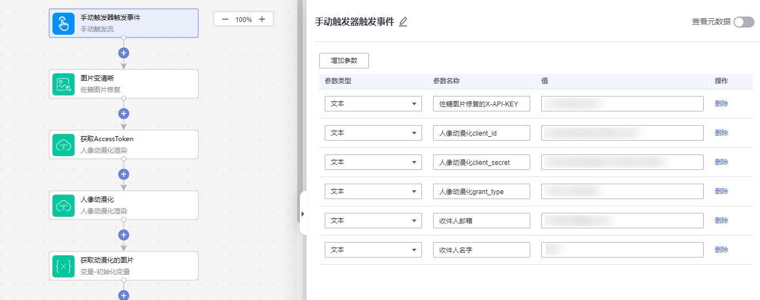Edit the 手动触发器触发事件 title with pencil icon
760x300 pixels.
[403, 22]
